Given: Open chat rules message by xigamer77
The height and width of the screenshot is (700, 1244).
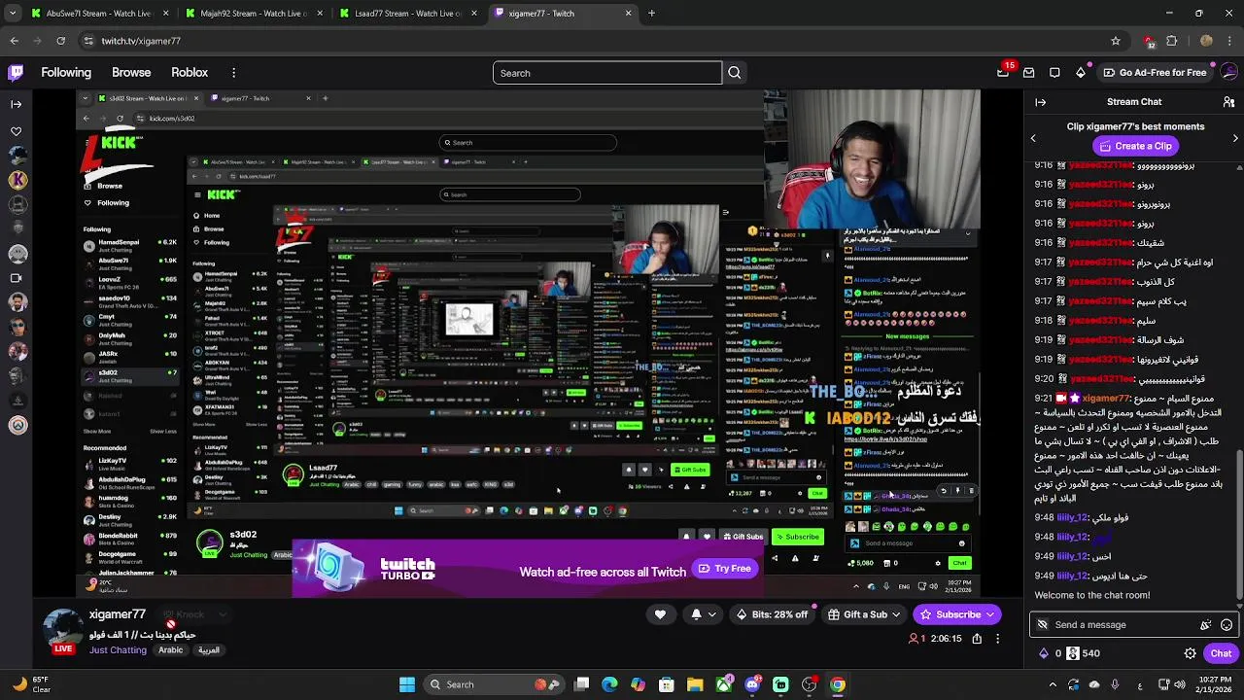Looking at the screenshot, I should pos(1127,448).
